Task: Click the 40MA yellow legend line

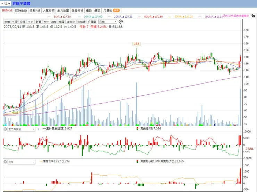Action: (169, 17)
